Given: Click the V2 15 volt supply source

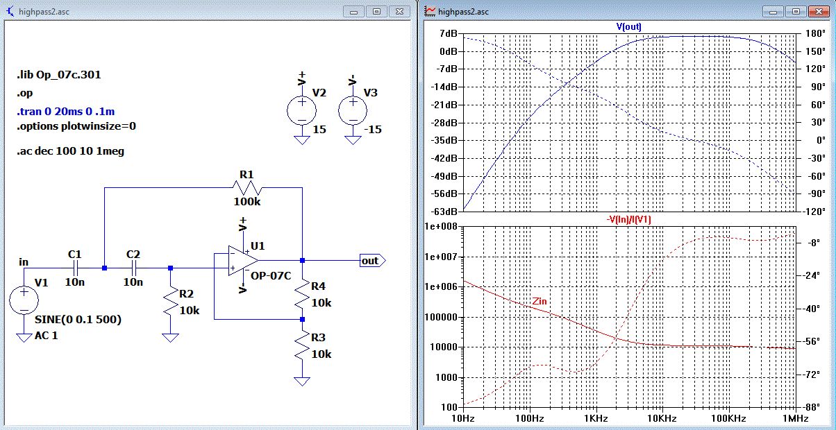Looking at the screenshot, I should click(x=301, y=111).
